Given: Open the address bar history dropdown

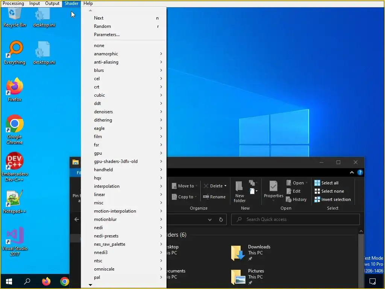Looking at the screenshot, I should coord(210,220).
